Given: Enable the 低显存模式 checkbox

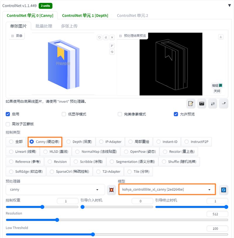Looking at the screenshot, I should 64,114.
